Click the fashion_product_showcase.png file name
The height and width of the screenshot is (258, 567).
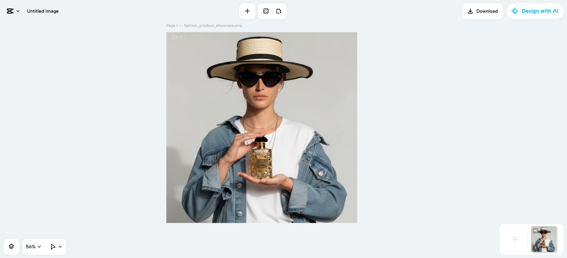click(x=213, y=26)
